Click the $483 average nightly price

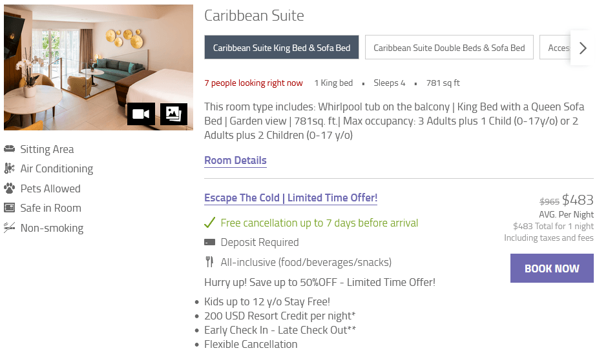(577, 200)
